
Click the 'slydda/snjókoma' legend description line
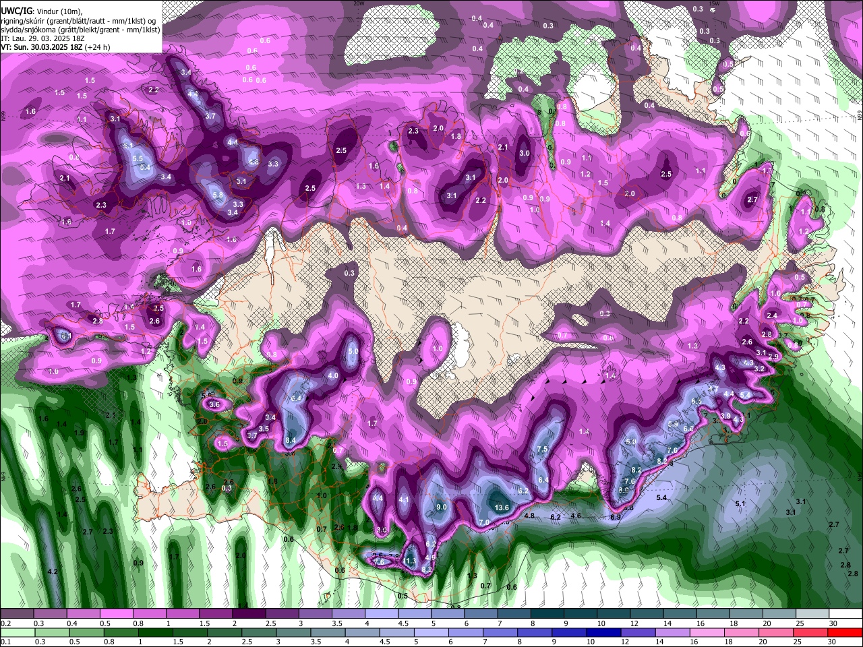80,30
